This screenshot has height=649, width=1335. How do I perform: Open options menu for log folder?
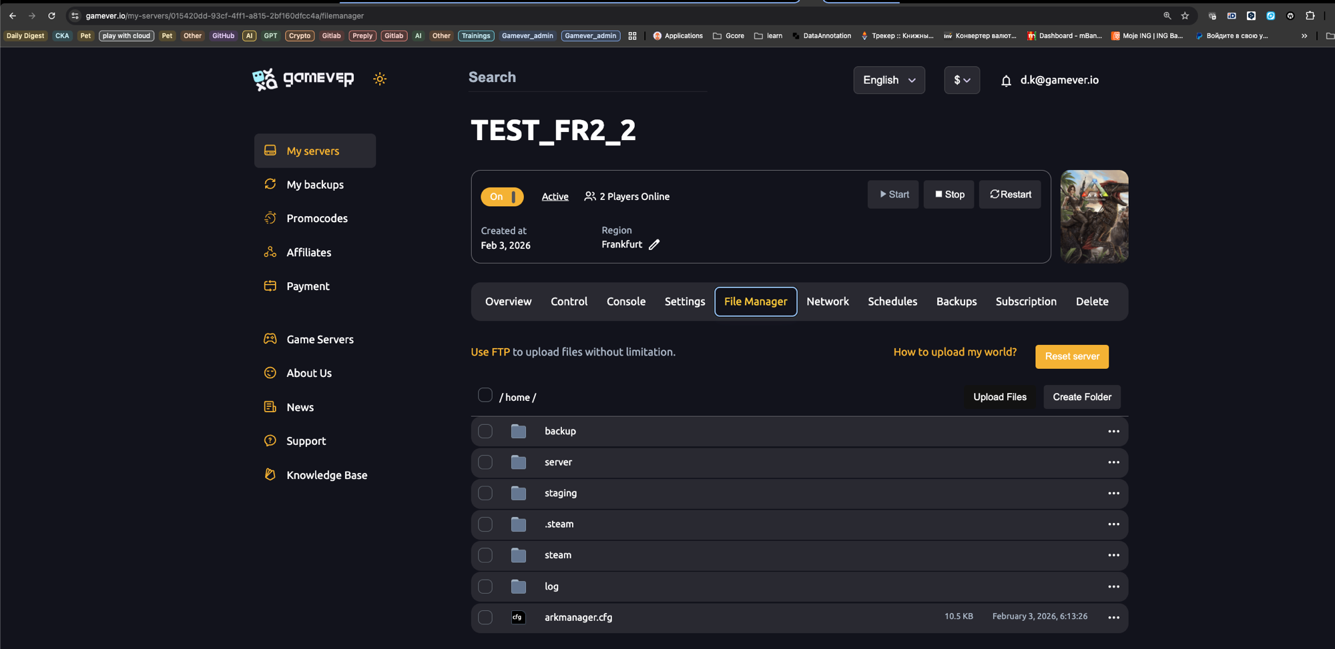(x=1113, y=587)
